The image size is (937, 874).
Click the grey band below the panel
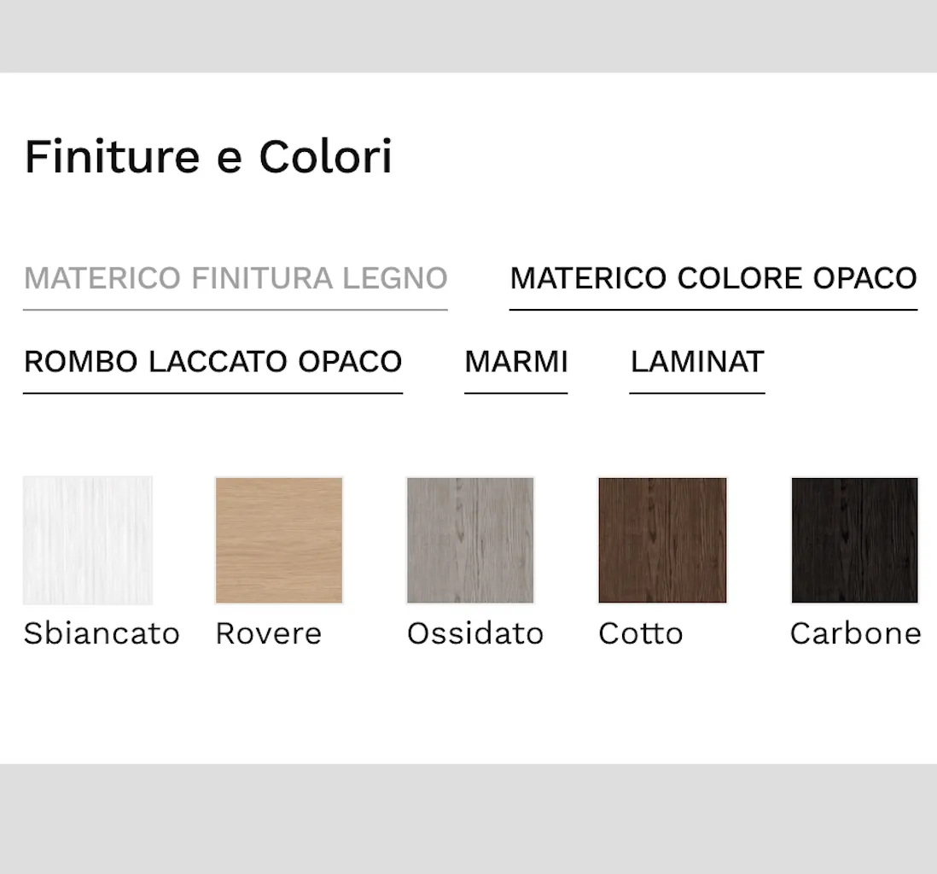tap(468, 819)
